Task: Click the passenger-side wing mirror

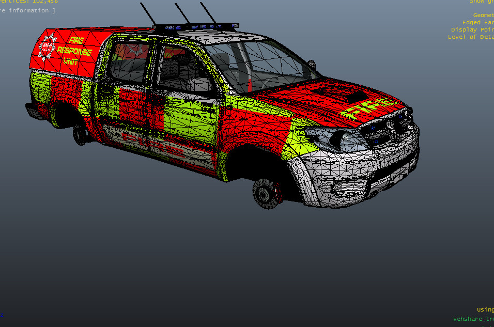Action: click(312, 65)
